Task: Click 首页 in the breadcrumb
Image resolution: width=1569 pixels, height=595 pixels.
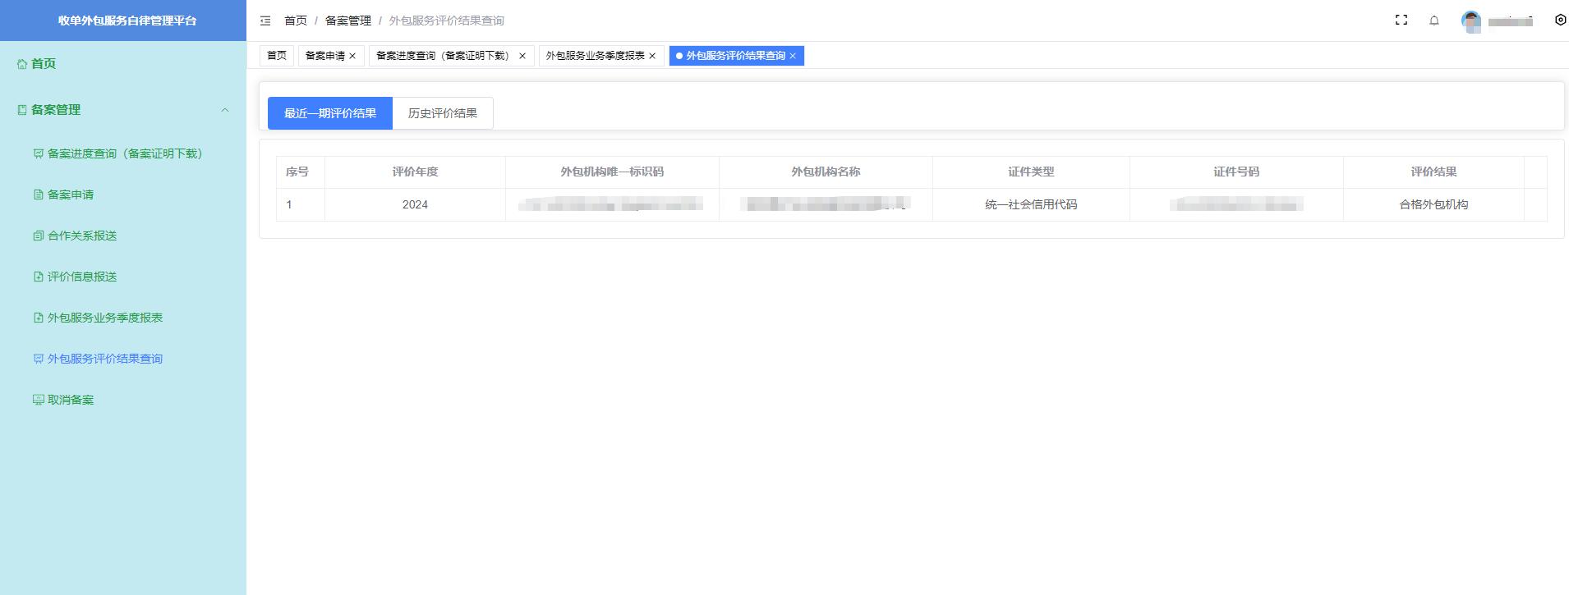Action: 295,21
